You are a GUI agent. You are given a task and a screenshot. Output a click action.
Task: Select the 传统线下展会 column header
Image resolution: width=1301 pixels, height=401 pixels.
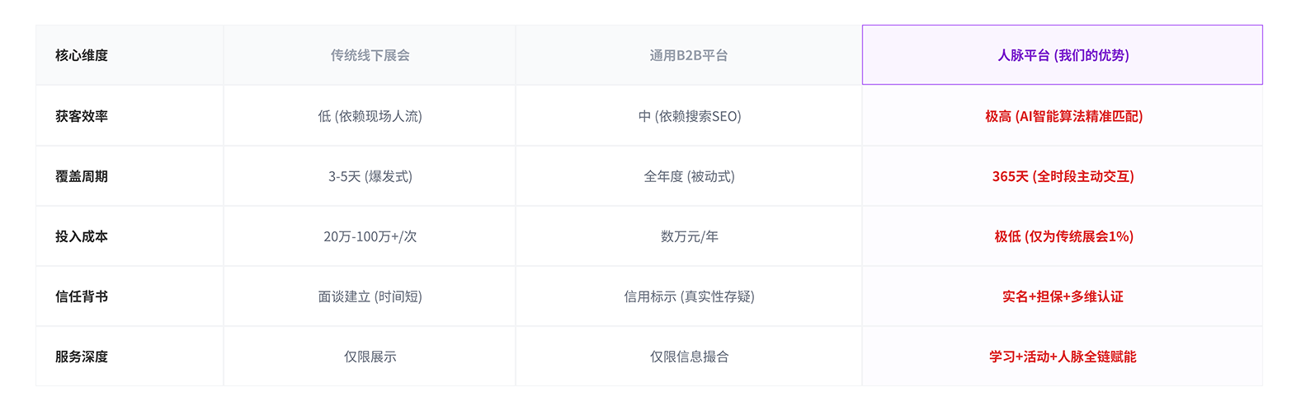tap(370, 55)
